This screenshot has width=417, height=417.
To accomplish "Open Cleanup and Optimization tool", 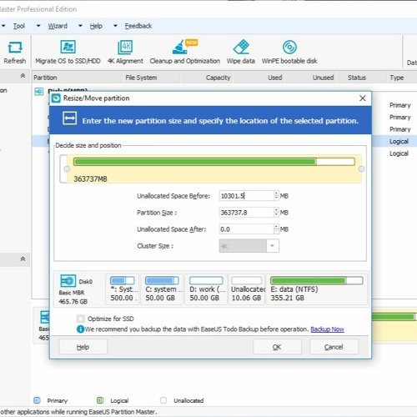I will pos(185,53).
